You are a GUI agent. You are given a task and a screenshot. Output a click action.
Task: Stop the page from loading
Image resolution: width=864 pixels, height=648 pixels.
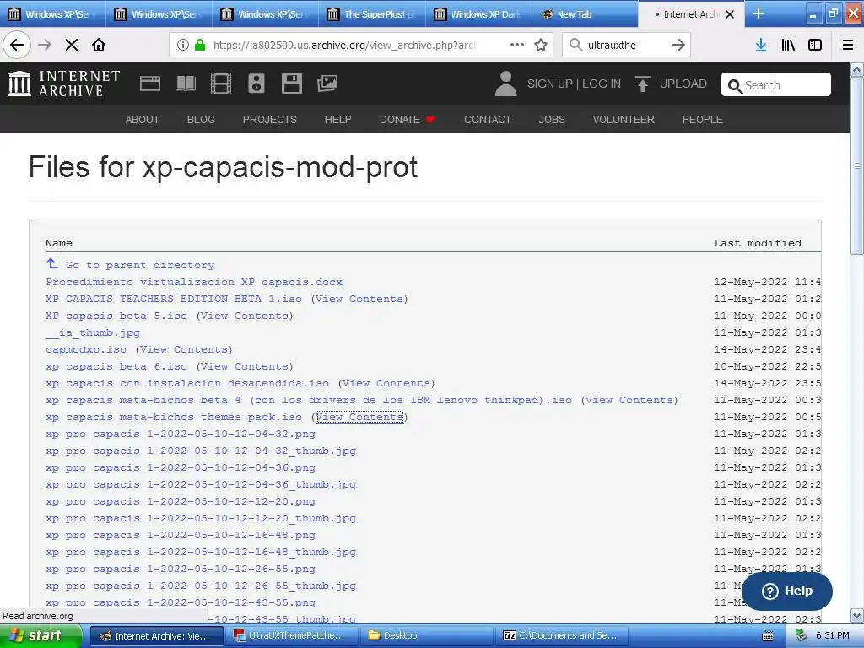(72, 45)
